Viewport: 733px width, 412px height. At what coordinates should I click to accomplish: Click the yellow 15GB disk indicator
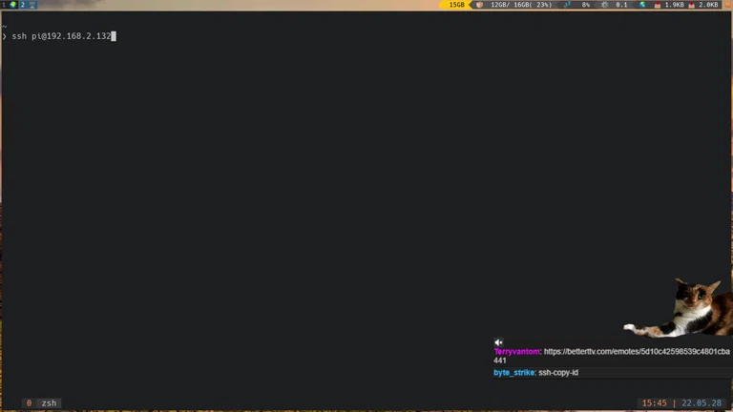[456, 5]
